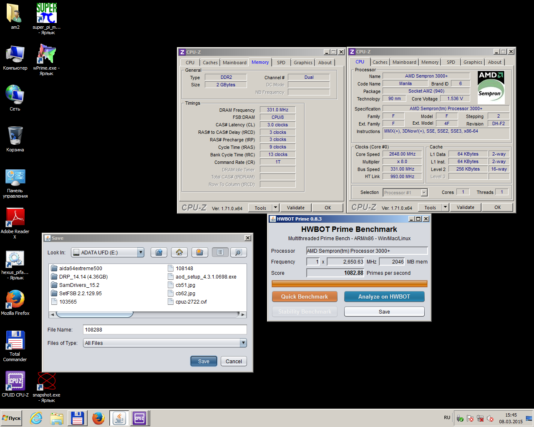The height and width of the screenshot is (427, 534).
Task: Select the hexus_pifast shortcut icon
Action: click(x=15, y=265)
